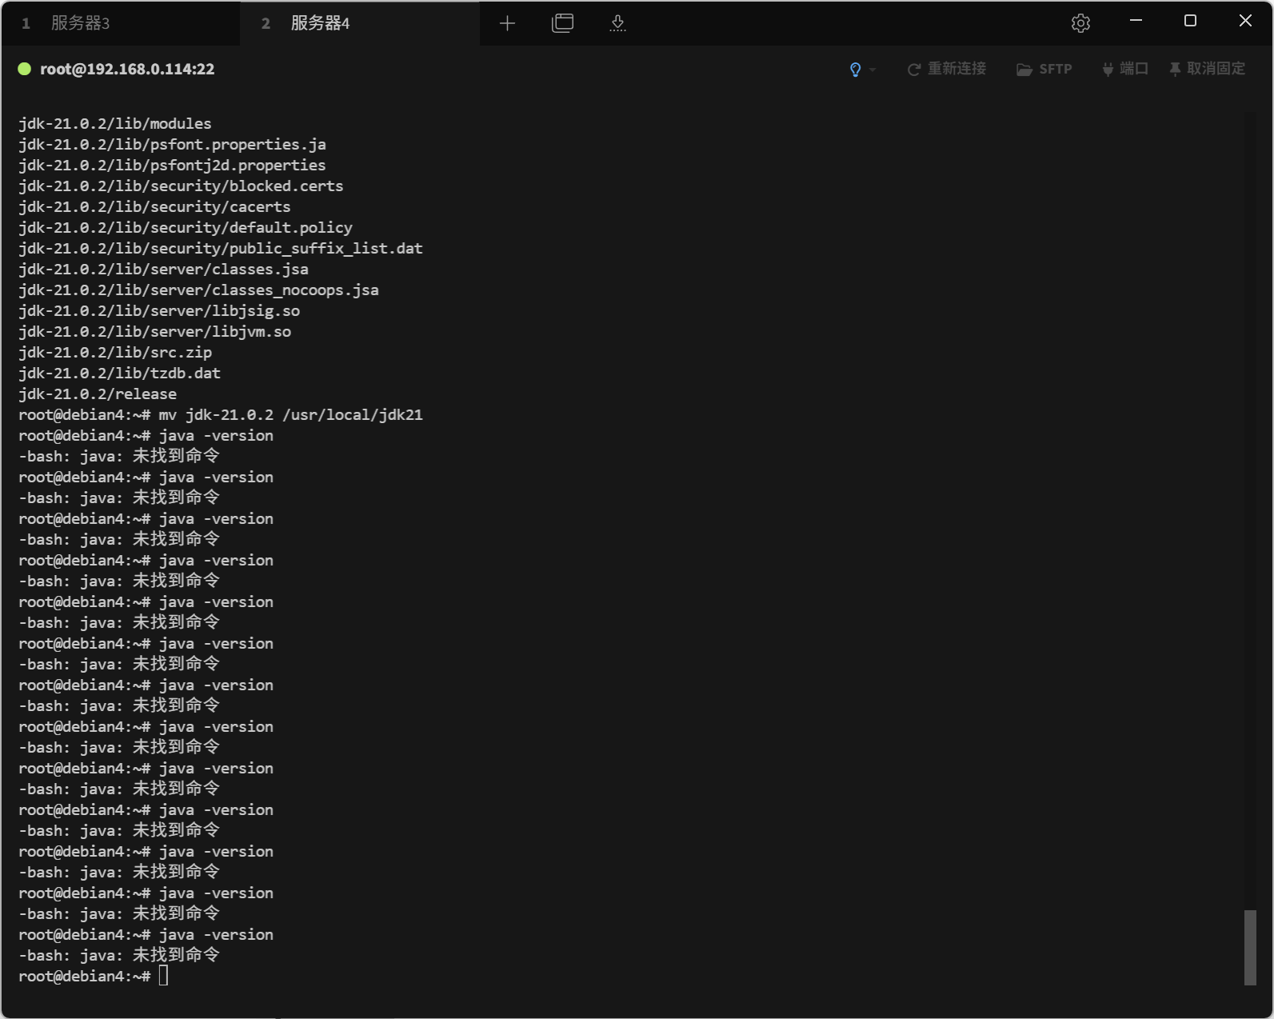Click the line jdk-21.0.2/lib/tzdb.dat
The width and height of the screenshot is (1274, 1019).
coord(119,373)
